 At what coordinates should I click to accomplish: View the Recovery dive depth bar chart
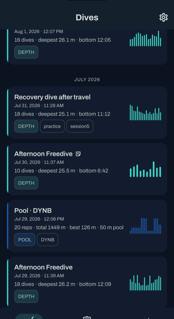[146, 113]
